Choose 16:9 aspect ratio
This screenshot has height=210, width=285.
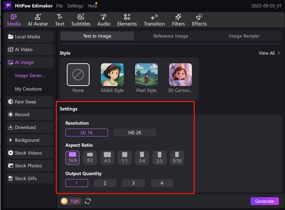pos(72,158)
